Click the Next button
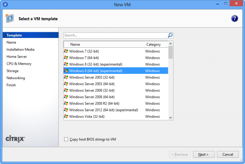 204,155
